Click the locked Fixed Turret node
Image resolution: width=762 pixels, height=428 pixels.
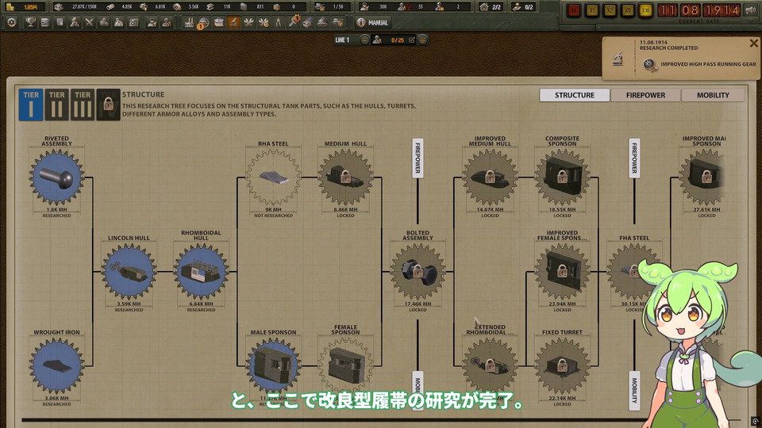point(562,366)
